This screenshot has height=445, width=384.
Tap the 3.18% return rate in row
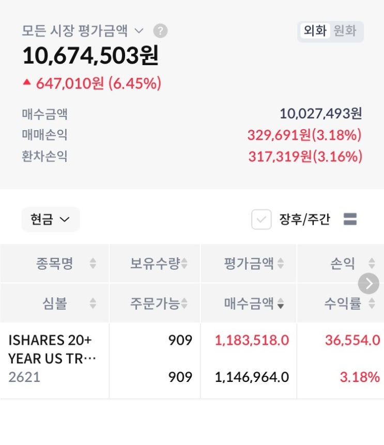click(x=359, y=377)
